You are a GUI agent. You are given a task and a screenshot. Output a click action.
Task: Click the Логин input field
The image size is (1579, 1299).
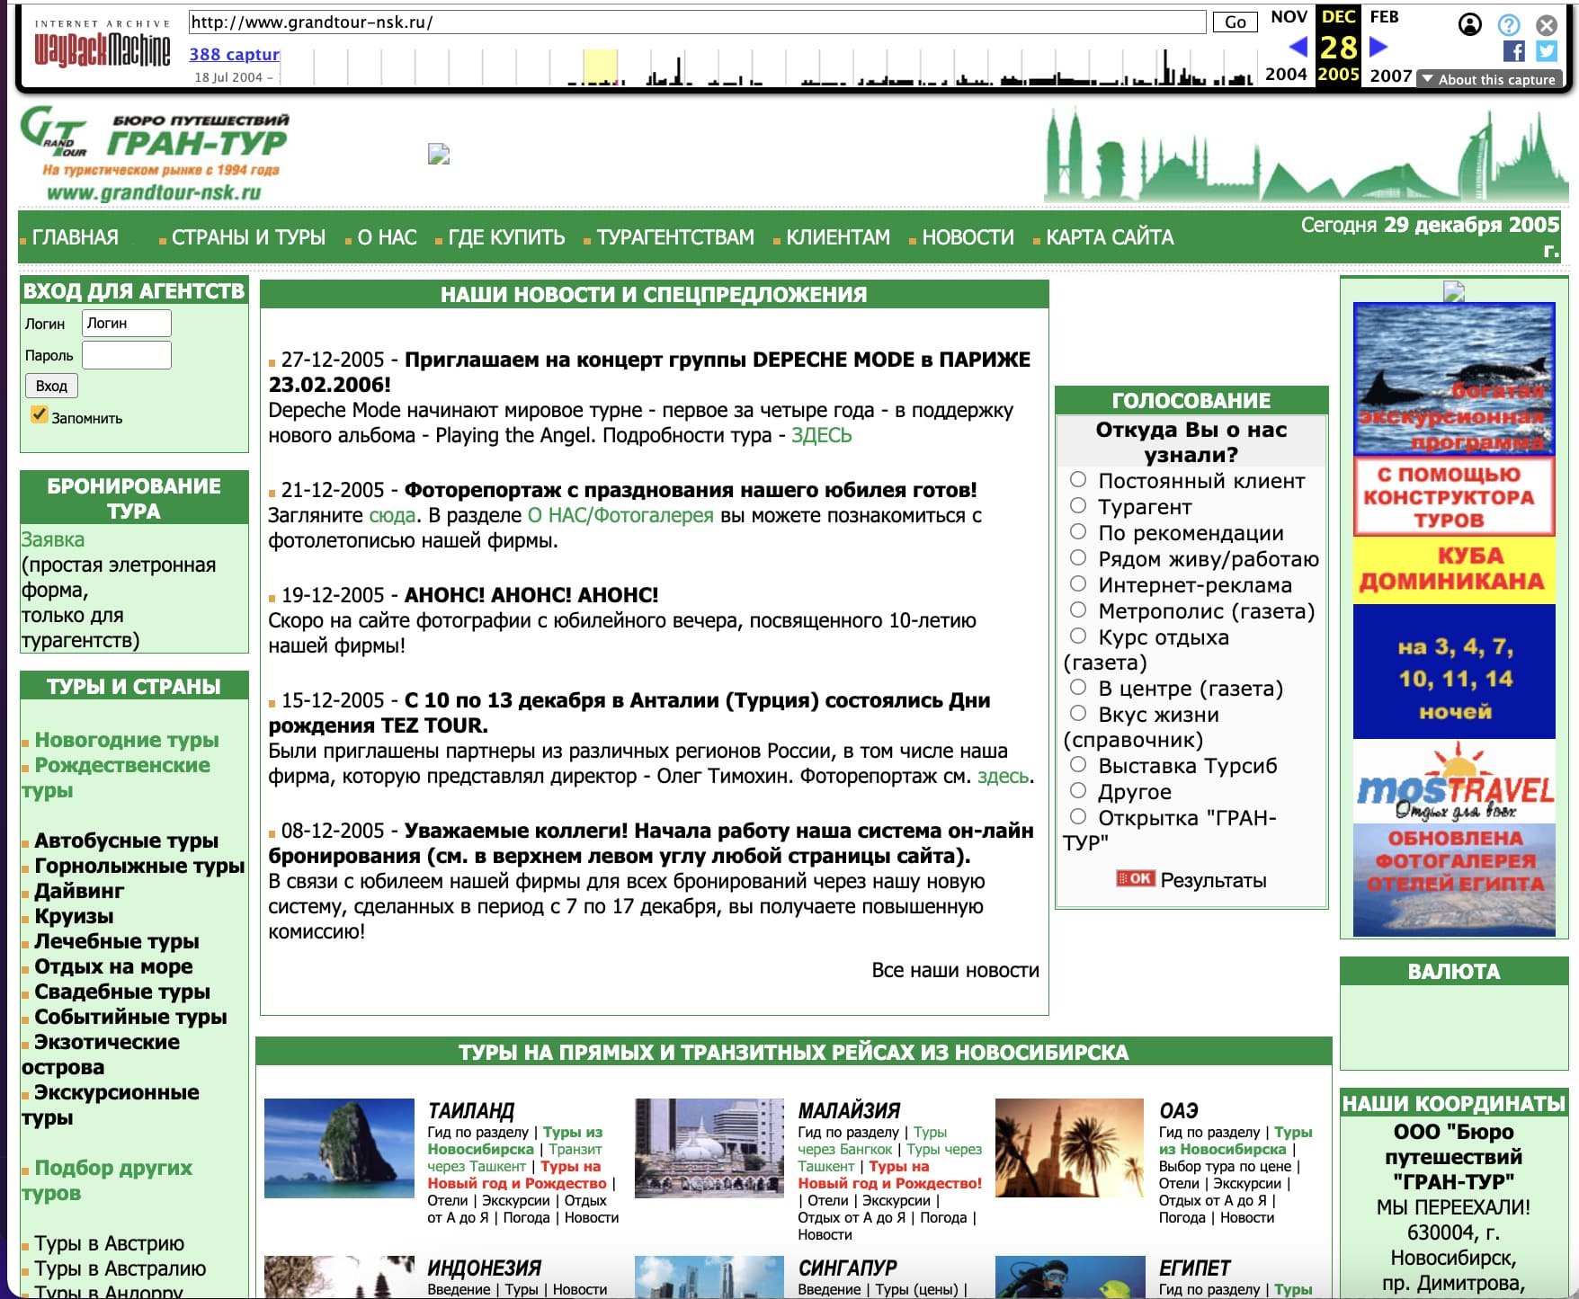pyautogui.click(x=127, y=324)
